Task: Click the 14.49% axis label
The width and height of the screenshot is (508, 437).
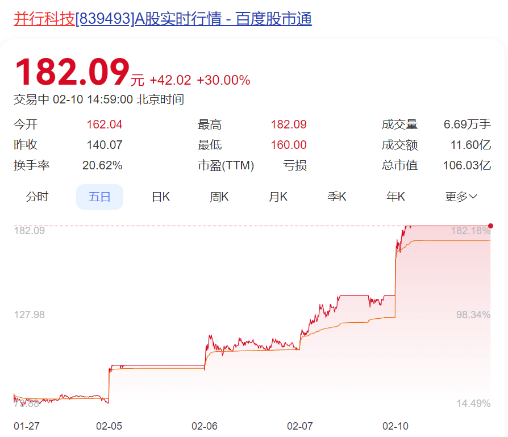Action: [x=473, y=403]
